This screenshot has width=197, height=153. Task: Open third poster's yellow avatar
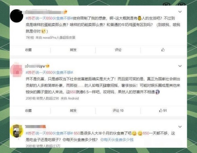(16, 131)
